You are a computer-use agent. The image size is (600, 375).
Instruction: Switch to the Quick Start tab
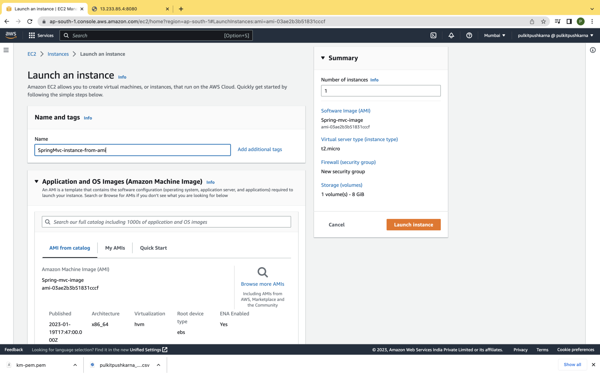tap(153, 248)
